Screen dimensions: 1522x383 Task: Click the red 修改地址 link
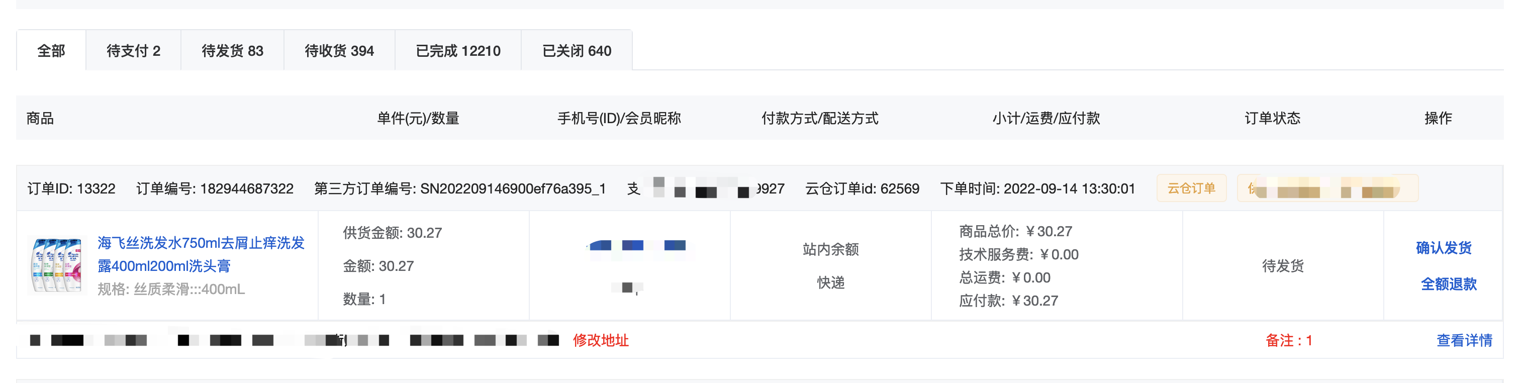[x=600, y=340]
